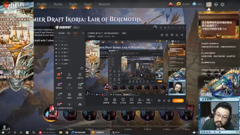Open Chrome from the taskbar
The height and width of the screenshot is (135, 240).
tap(67, 132)
